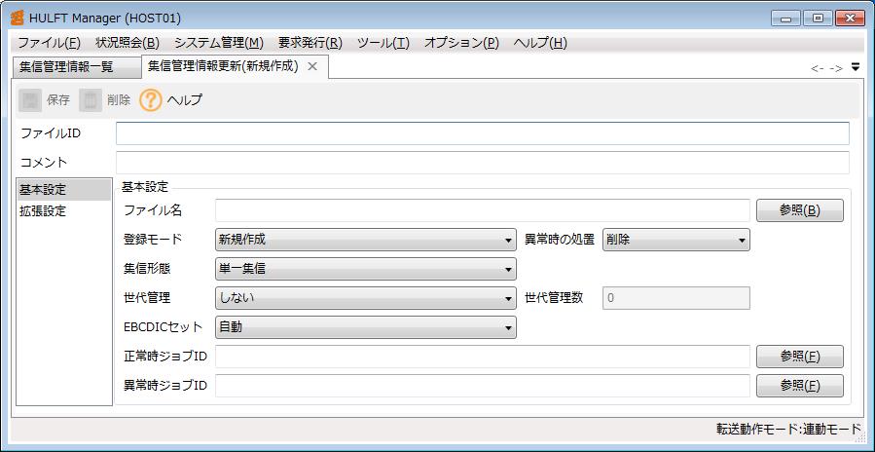The image size is (875, 452).
Task: Open the 世代管理 dropdown
Action: coord(366,298)
